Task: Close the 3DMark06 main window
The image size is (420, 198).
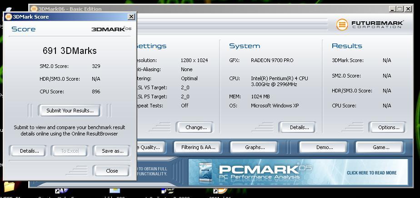Action: click(x=408, y=9)
